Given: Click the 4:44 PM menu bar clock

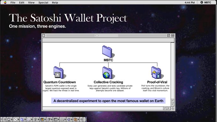Looking at the screenshot, I should (190, 3).
